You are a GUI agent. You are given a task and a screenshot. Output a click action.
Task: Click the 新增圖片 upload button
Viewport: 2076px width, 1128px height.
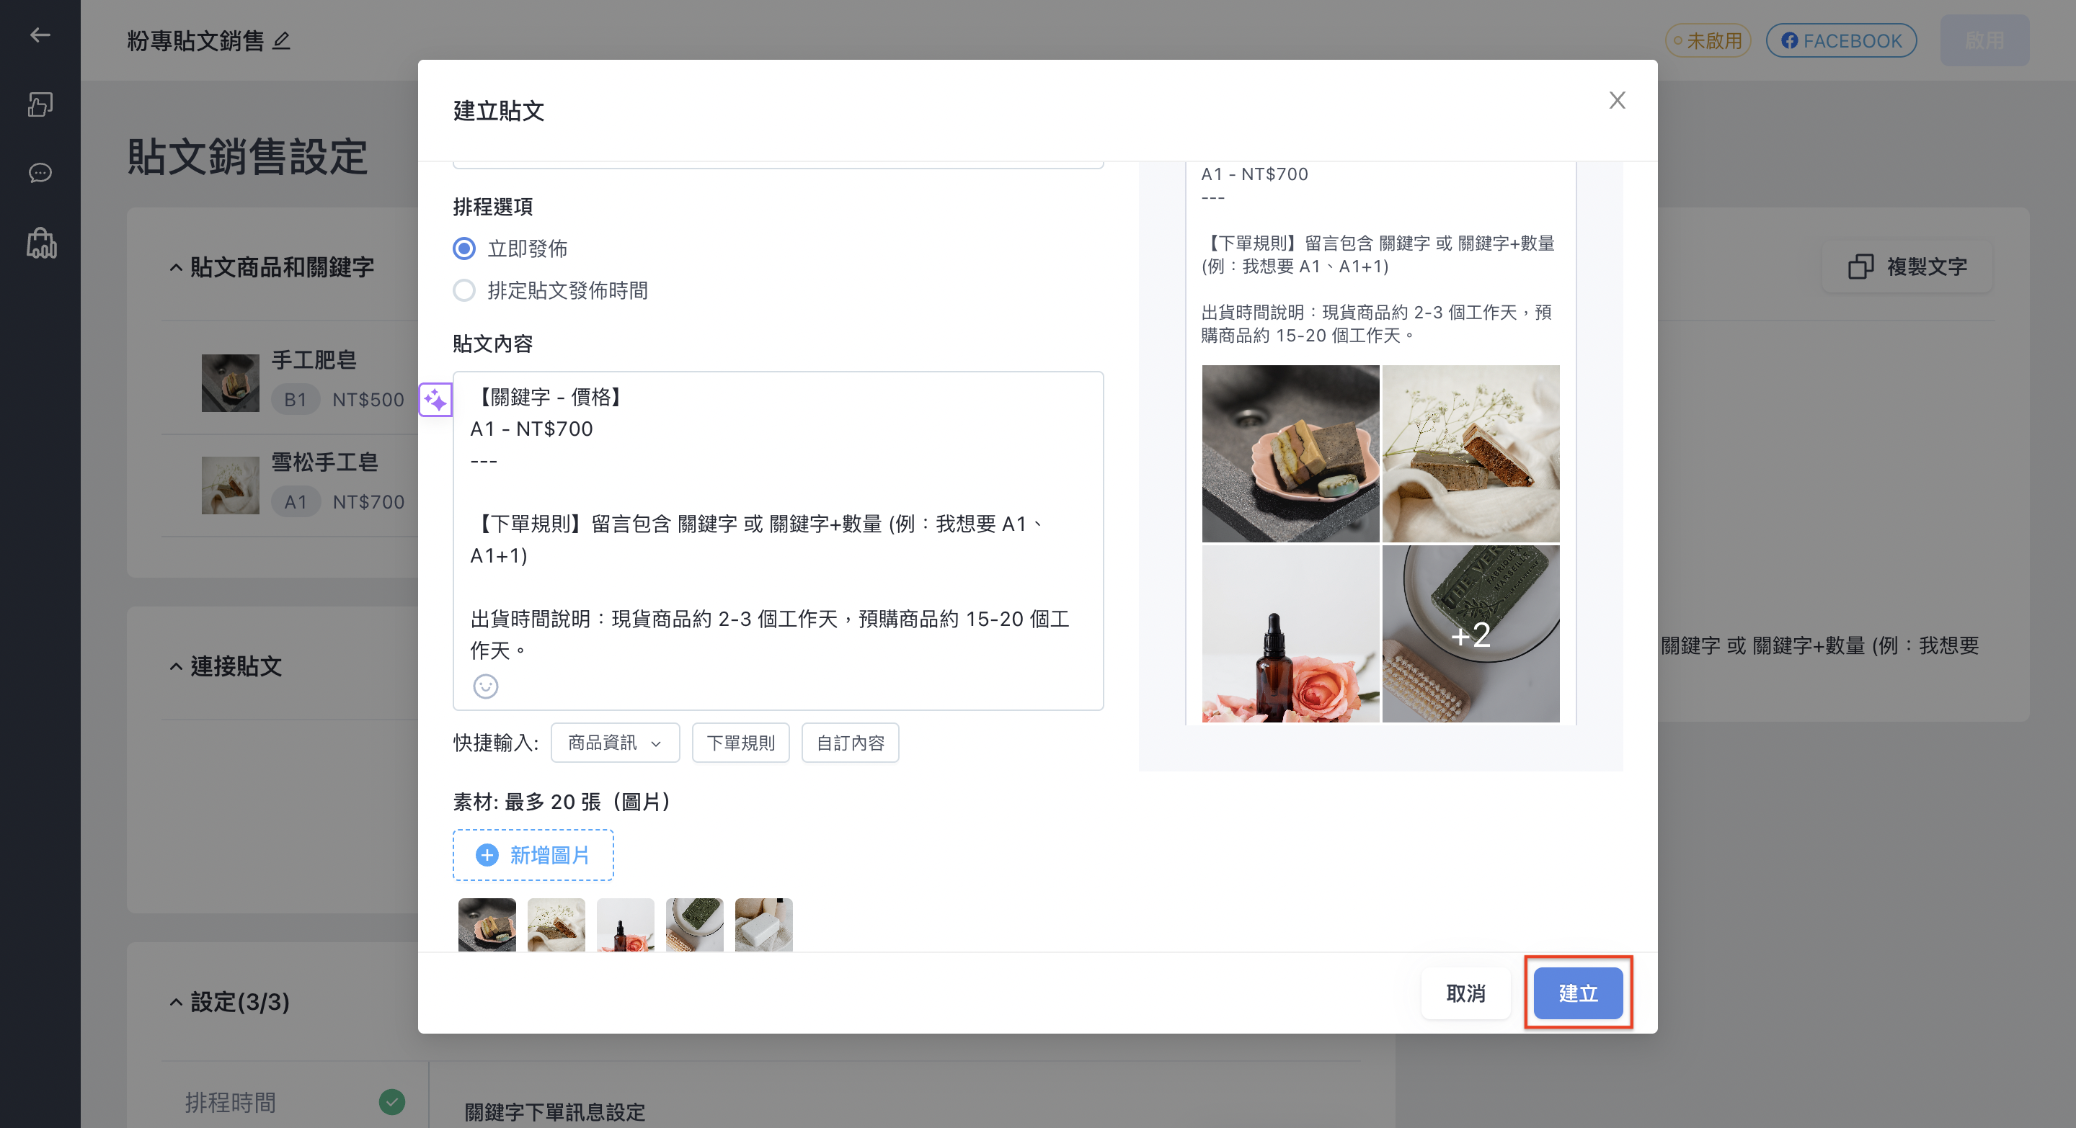coord(533,854)
